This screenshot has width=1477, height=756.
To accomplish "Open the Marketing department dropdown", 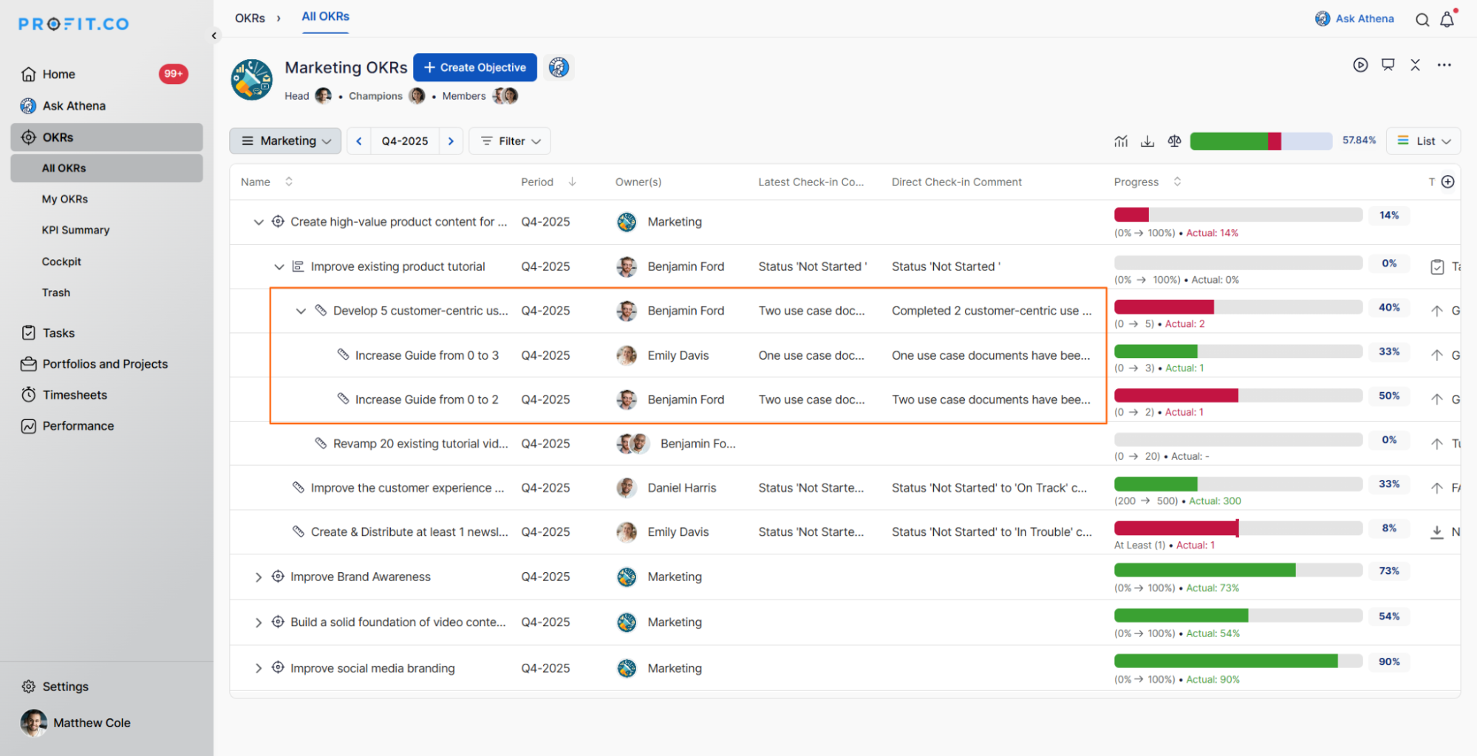I will coord(285,141).
